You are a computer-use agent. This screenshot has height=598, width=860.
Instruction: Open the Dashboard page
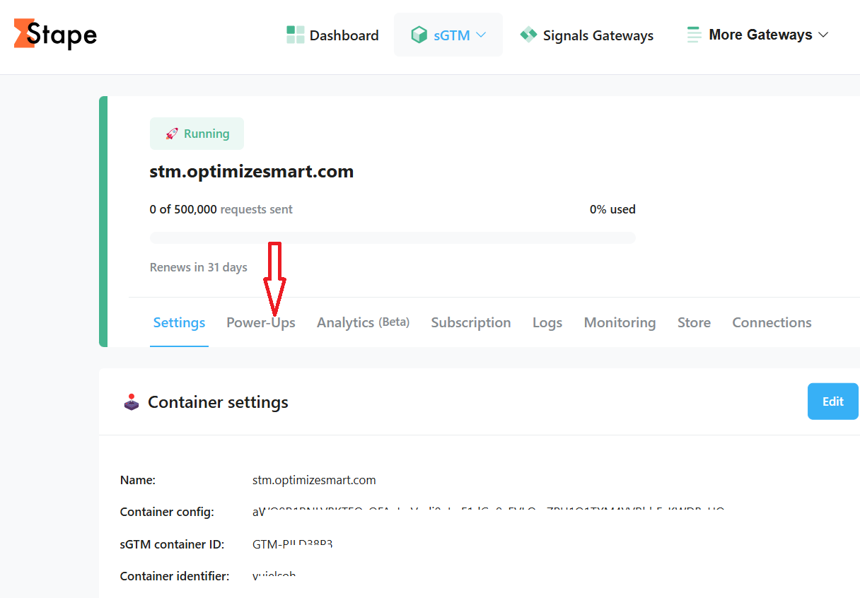tap(332, 35)
